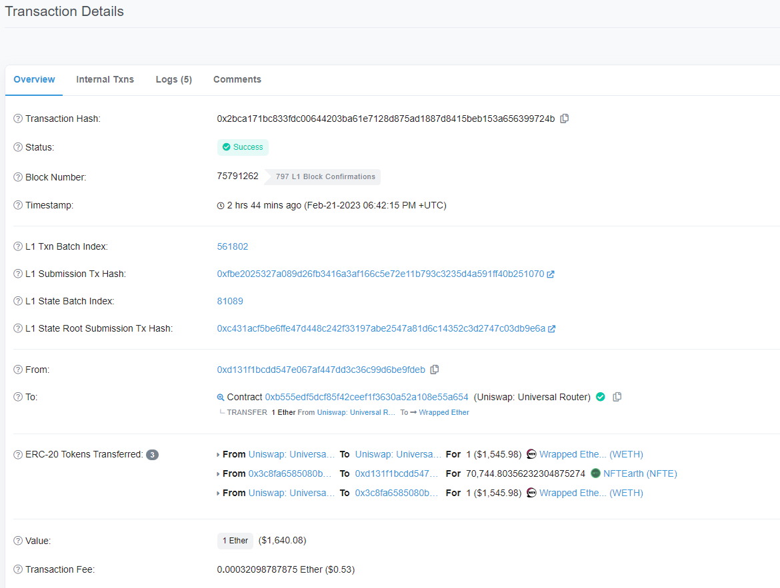
Task: Click the 797 L1 Block Confirmations badge
Action: 322,177
